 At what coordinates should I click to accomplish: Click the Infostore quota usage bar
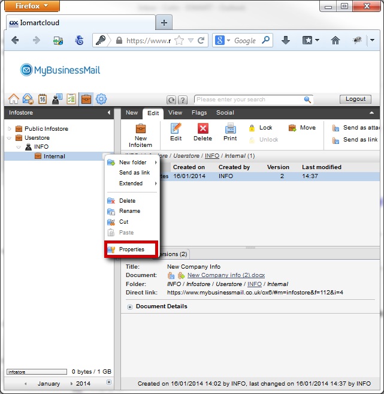[37, 372]
